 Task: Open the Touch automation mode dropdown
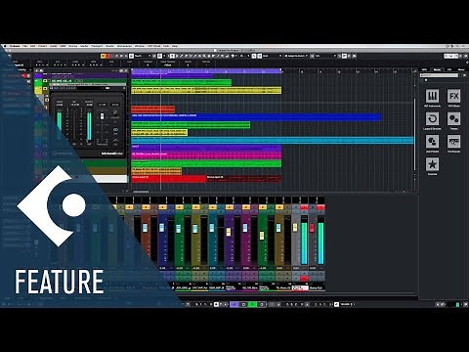tap(143, 56)
